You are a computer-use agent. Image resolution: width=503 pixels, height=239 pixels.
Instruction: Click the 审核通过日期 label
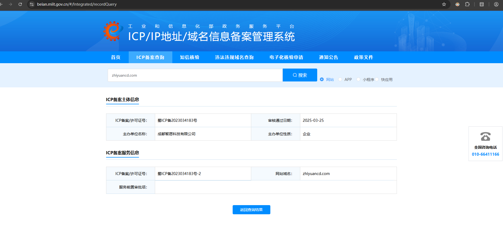280,120
